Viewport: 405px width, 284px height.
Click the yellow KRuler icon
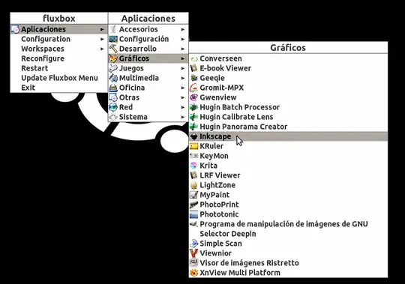click(x=193, y=146)
